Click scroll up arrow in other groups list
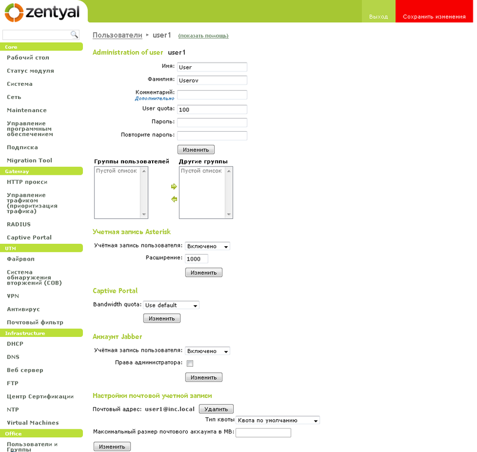The height and width of the screenshot is (452, 477). click(229, 171)
